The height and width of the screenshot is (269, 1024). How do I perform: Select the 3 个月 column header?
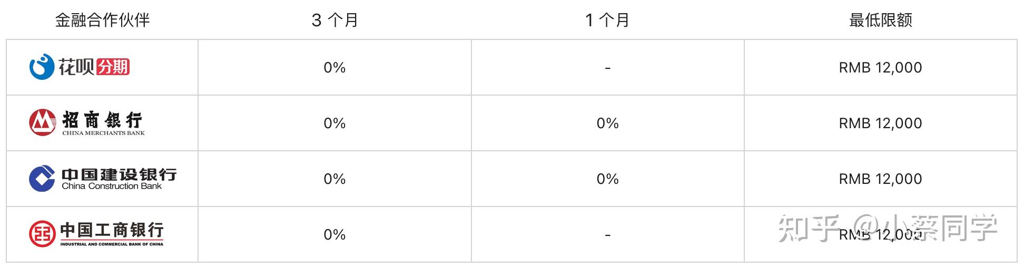point(334,20)
